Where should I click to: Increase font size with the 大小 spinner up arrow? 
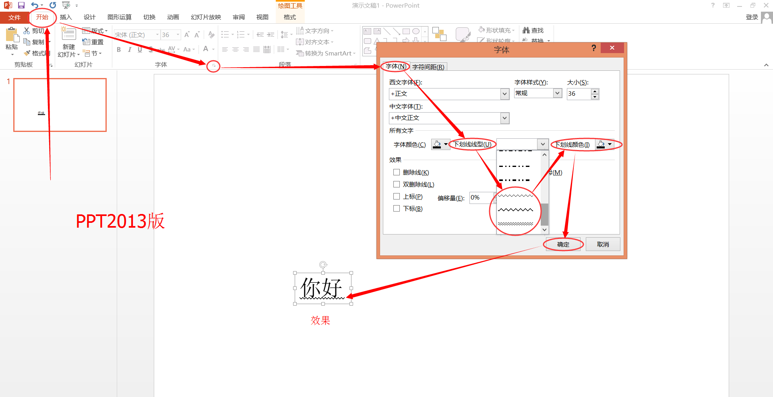[x=595, y=91]
